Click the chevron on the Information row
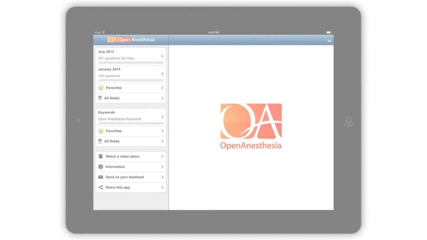The height and width of the screenshot is (240, 427). (x=162, y=167)
